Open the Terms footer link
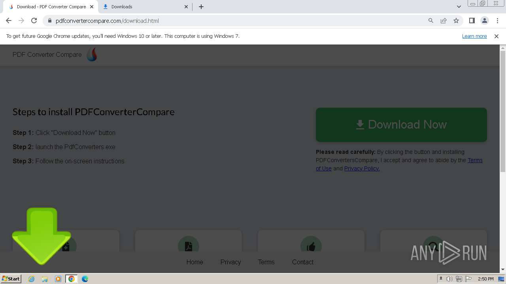This screenshot has height=284, width=506. tap(266, 262)
